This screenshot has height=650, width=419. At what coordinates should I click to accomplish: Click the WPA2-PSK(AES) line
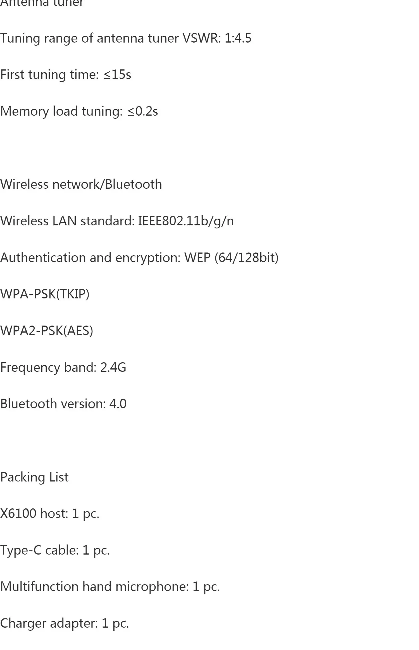(x=47, y=331)
